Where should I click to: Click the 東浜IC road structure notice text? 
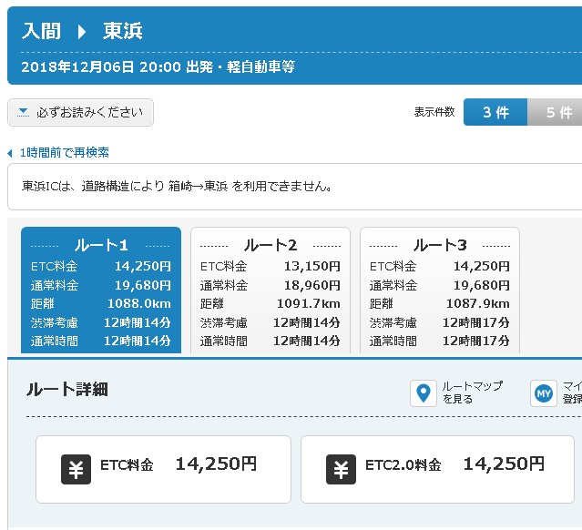[177, 187]
